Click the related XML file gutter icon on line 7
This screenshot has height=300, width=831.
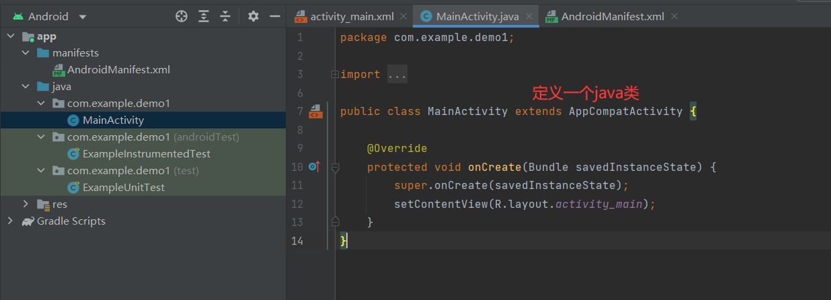(315, 112)
